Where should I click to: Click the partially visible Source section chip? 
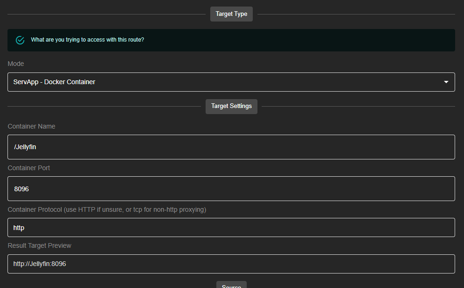(231, 285)
